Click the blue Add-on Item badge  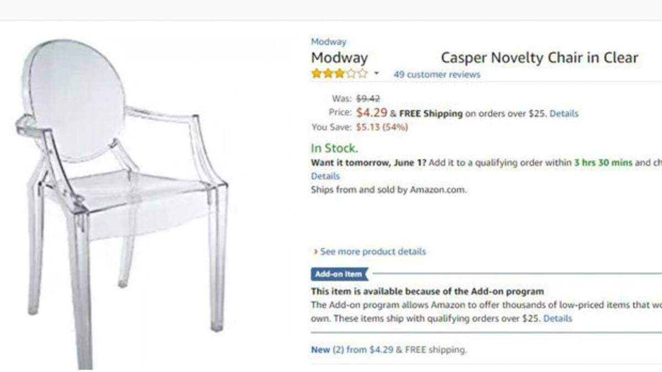[x=339, y=274]
